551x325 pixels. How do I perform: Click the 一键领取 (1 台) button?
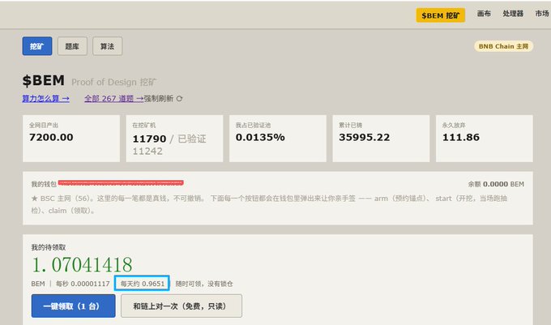73,306
